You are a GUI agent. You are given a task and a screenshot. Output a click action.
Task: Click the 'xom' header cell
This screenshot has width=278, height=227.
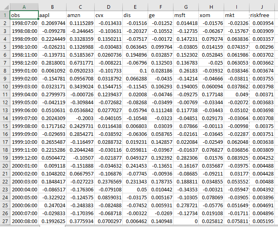211,15
